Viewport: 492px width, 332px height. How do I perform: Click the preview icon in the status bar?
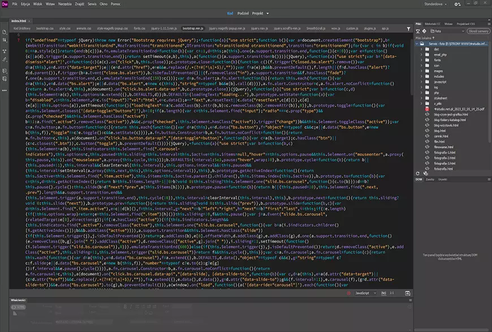tap(408, 293)
